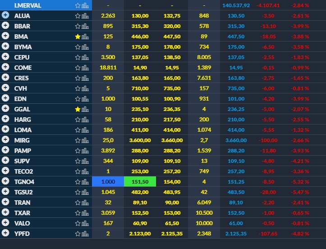Mark TXAR as favorite with star
The width and height of the screenshot is (326, 249).
pyautogui.click(x=78, y=213)
